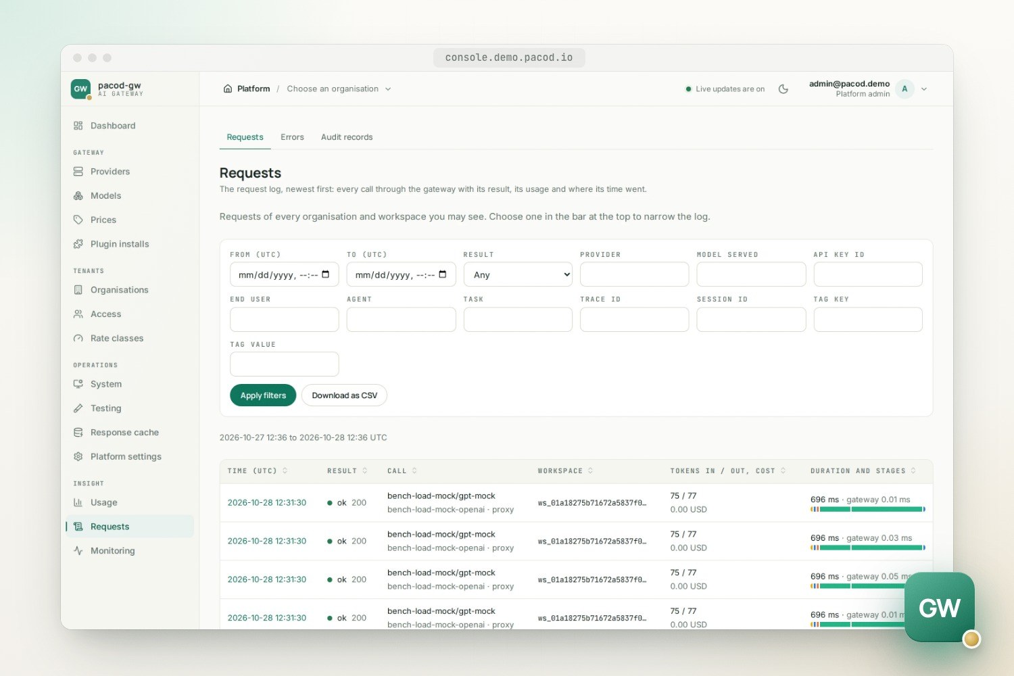Click the pacod-gw logo icon in sidebar
Screen dimensions: 1014x676
pos(80,89)
